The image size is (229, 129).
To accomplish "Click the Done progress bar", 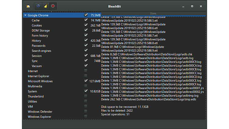I will [x=153, y=14].
